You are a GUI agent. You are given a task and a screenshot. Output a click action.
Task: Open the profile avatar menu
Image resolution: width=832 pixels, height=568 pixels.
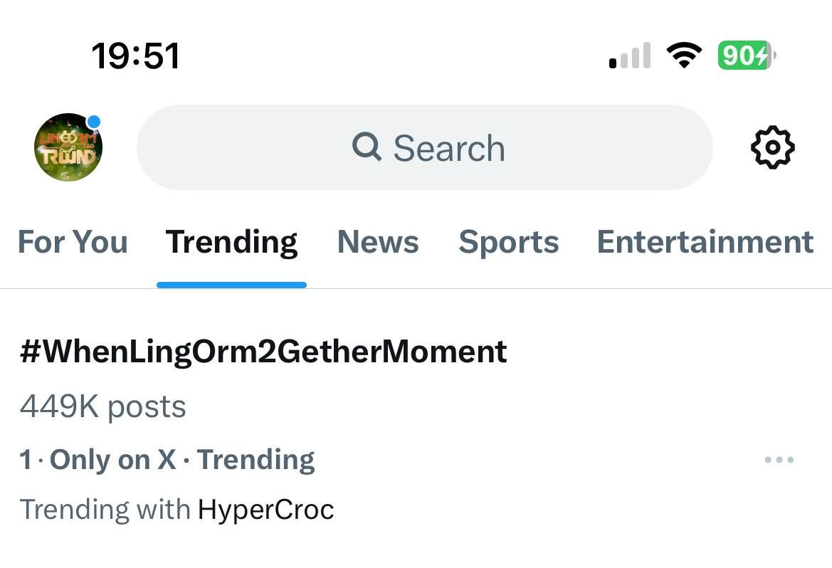click(x=68, y=147)
